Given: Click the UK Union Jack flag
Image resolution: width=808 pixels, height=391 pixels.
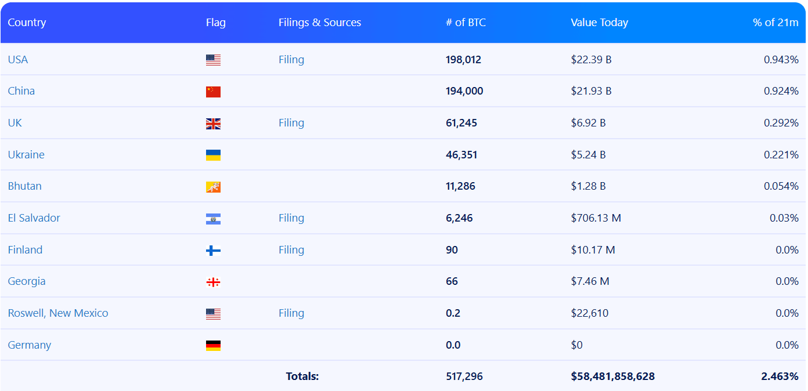Looking at the screenshot, I should tap(213, 124).
